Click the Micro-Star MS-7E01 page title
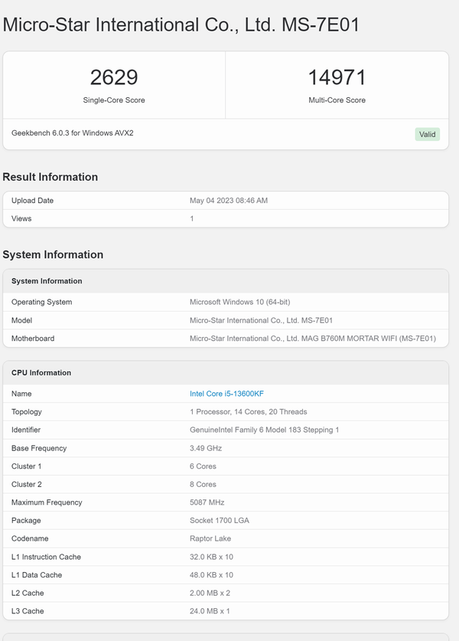The width and height of the screenshot is (459, 641). click(181, 24)
